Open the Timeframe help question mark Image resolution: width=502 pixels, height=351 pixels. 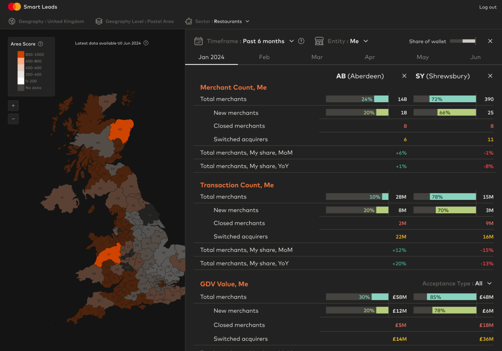click(301, 41)
